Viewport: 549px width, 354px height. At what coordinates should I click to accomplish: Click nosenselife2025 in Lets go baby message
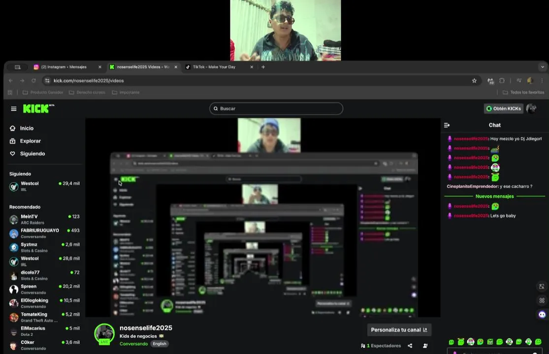coord(471,216)
